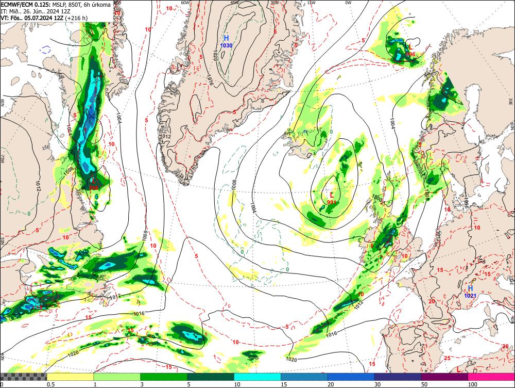Click the '45W' longitude label at top
Screen dimensions: 515x388
235,3
